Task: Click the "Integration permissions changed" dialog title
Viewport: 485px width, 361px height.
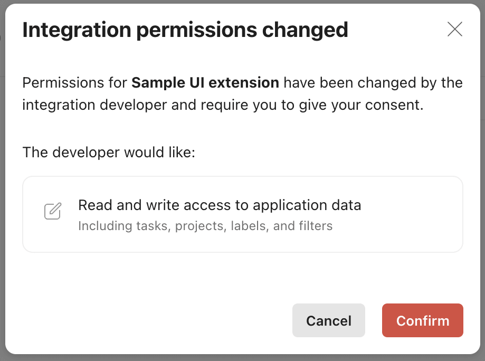Action: 185,30
